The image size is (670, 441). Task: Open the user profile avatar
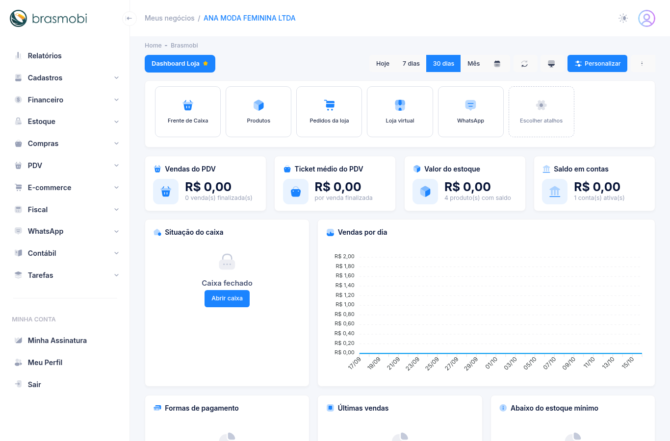coord(646,18)
